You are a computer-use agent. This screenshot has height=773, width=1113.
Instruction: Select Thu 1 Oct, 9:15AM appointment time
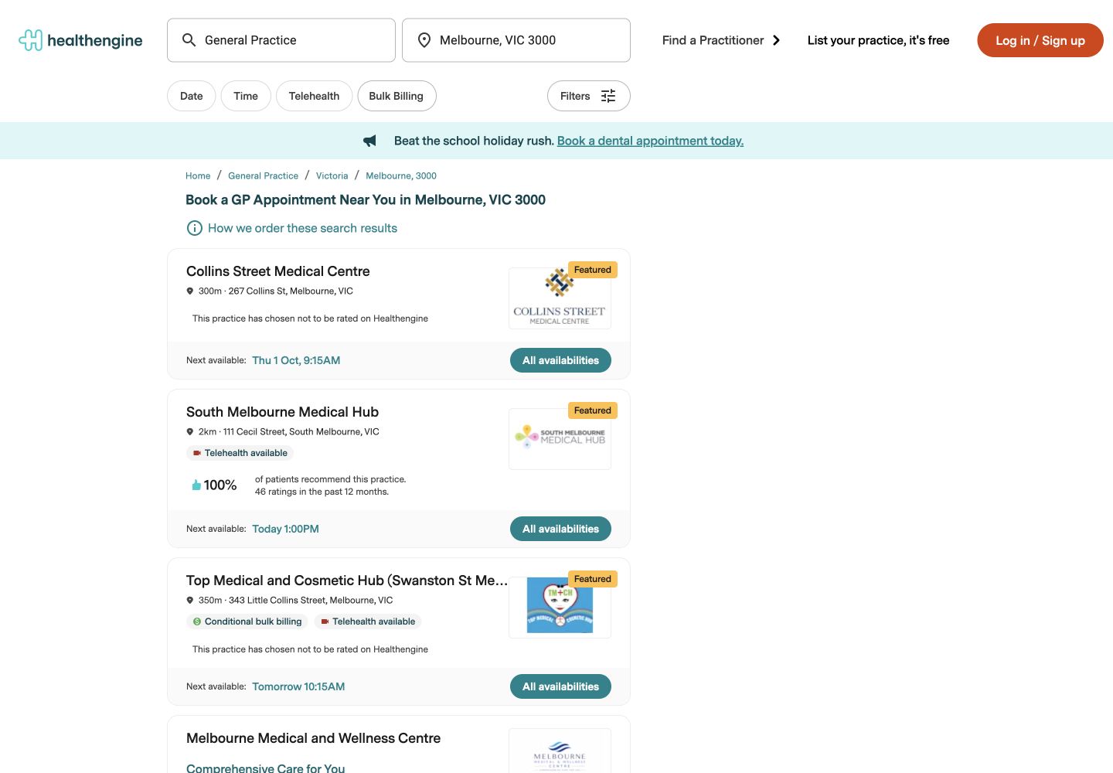tap(296, 360)
